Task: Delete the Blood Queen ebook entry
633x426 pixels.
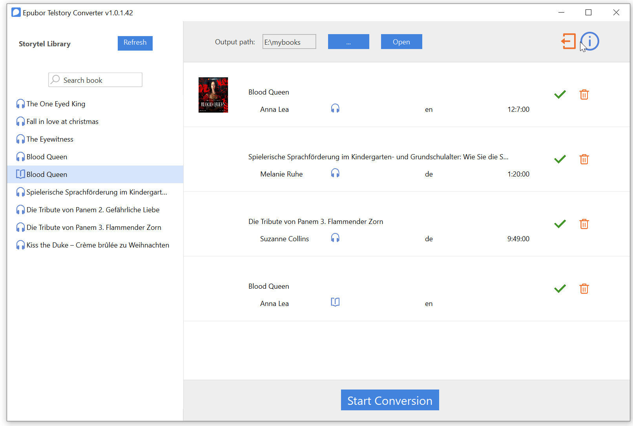Action: (584, 289)
